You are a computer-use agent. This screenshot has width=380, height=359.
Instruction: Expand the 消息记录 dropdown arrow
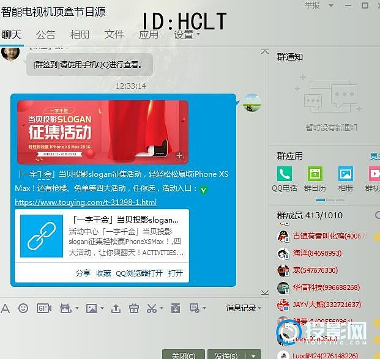(x=259, y=308)
